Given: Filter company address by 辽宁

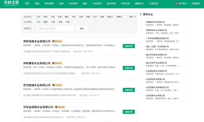Looking at the screenshot, I should pos(95,17).
